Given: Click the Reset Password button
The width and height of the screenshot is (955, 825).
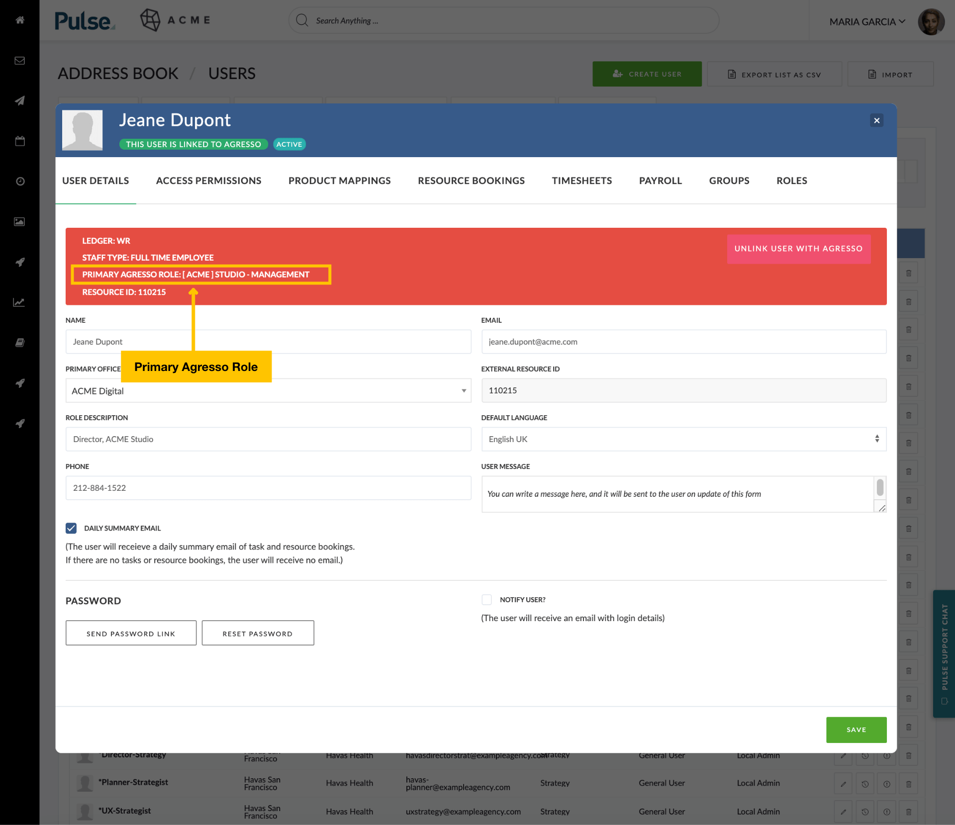Looking at the screenshot, I should pos(258,633).
